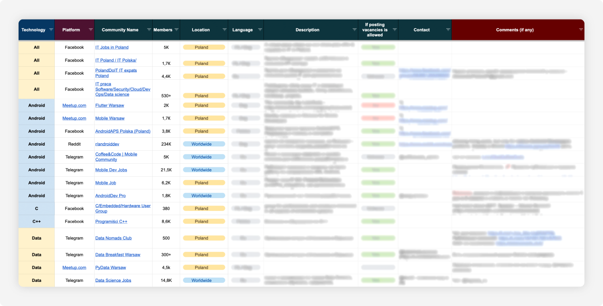603x306 pixels.
Task: Open the Mobile Warsaw community link
Action: click(110, 118)
